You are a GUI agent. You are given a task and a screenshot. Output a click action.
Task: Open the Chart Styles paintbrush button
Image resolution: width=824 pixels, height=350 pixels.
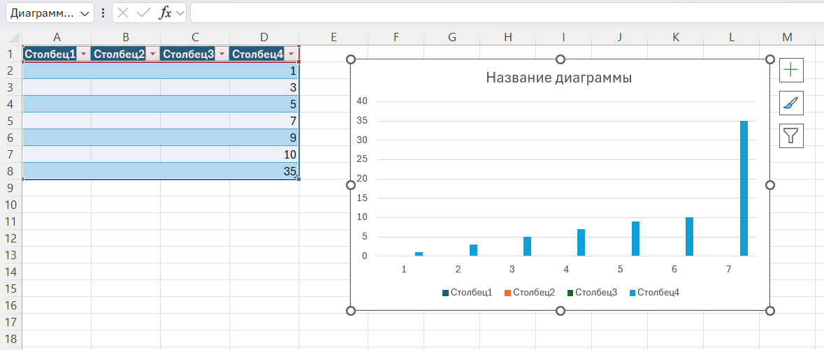click(x=791, y=103)
